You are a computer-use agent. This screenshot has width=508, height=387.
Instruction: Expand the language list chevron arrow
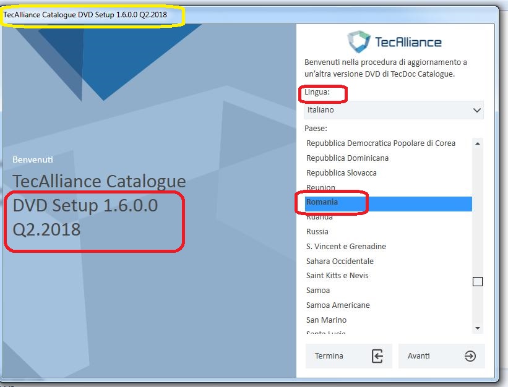(477, 110)
